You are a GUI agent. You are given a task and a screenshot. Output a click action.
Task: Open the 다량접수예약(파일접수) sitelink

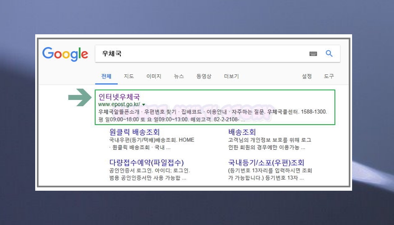tap(147, 163)
